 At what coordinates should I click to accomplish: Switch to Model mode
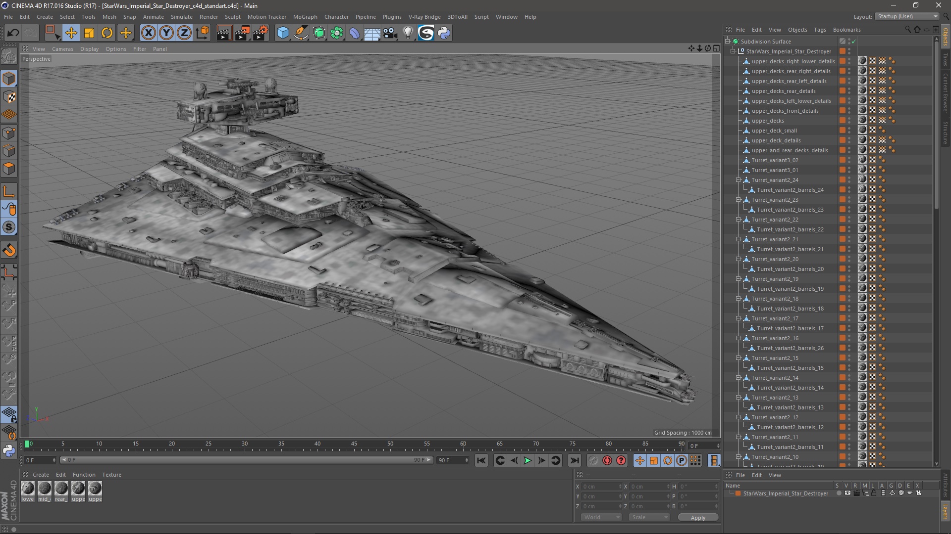pos(9,79)
